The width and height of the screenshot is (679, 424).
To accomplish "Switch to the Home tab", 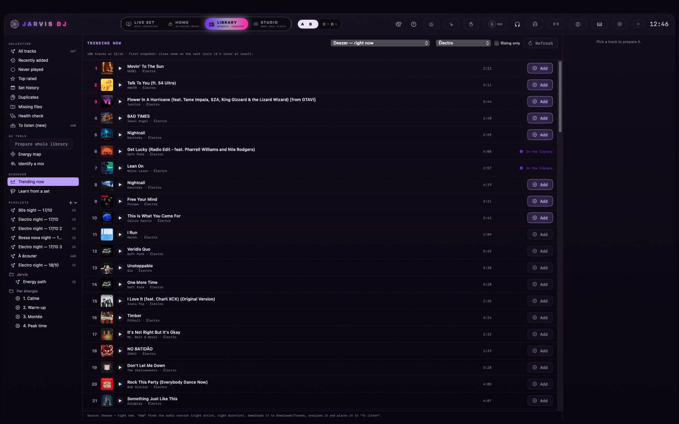I will (183, 24).
